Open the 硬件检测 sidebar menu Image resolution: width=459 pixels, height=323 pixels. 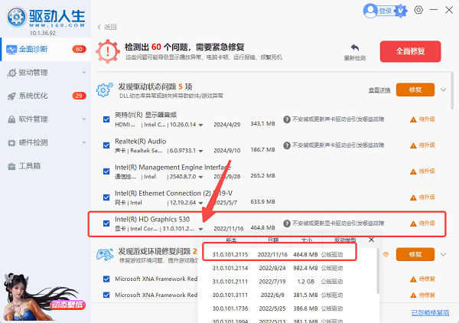(x=46, y=142)
